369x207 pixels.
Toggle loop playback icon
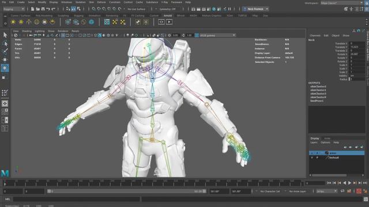click(x=342, y=191)
